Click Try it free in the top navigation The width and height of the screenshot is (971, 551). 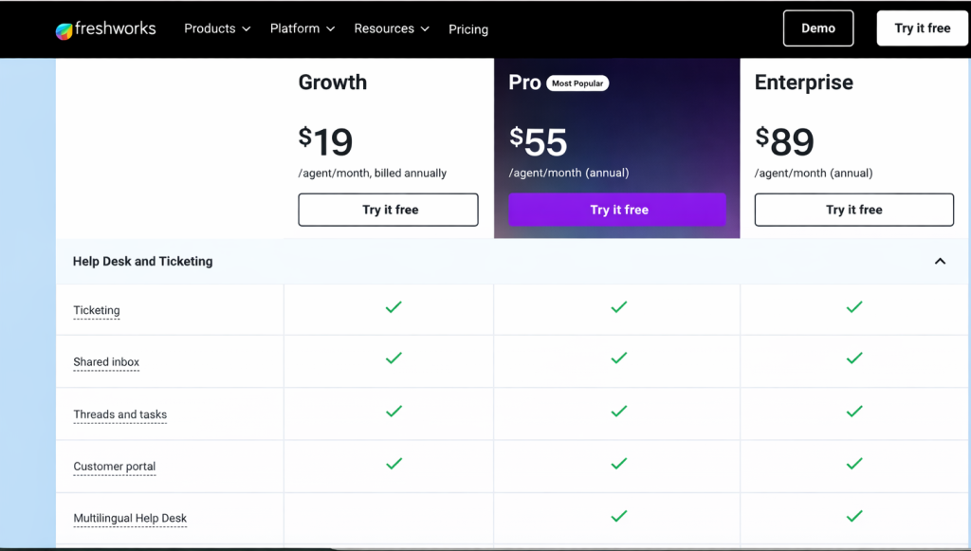921,28
